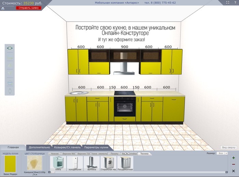Open the Козырек/Ст.панель tab

(x=66, y=147)
